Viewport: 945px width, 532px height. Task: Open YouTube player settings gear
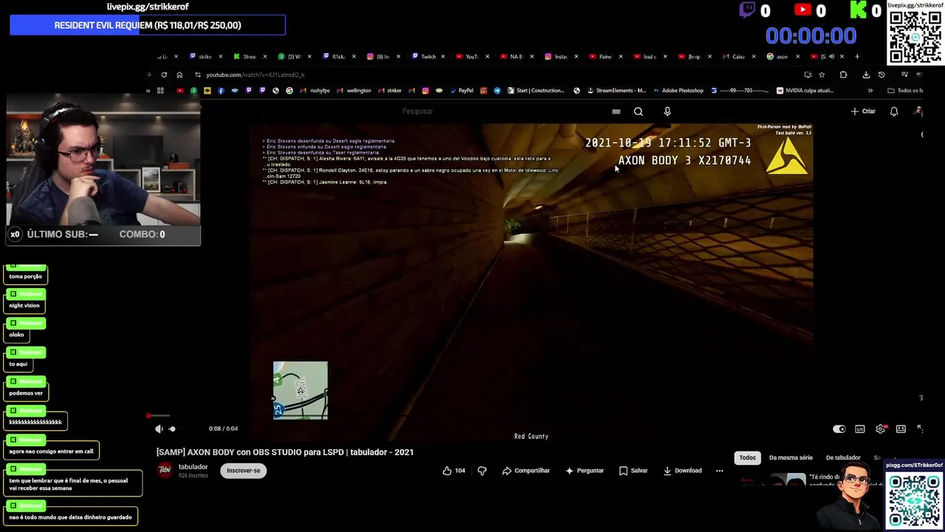[880, 429]
